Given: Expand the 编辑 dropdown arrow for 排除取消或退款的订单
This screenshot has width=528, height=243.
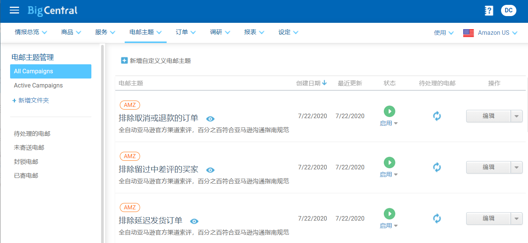Looking at the screenshot, I should tap(516, 116).
